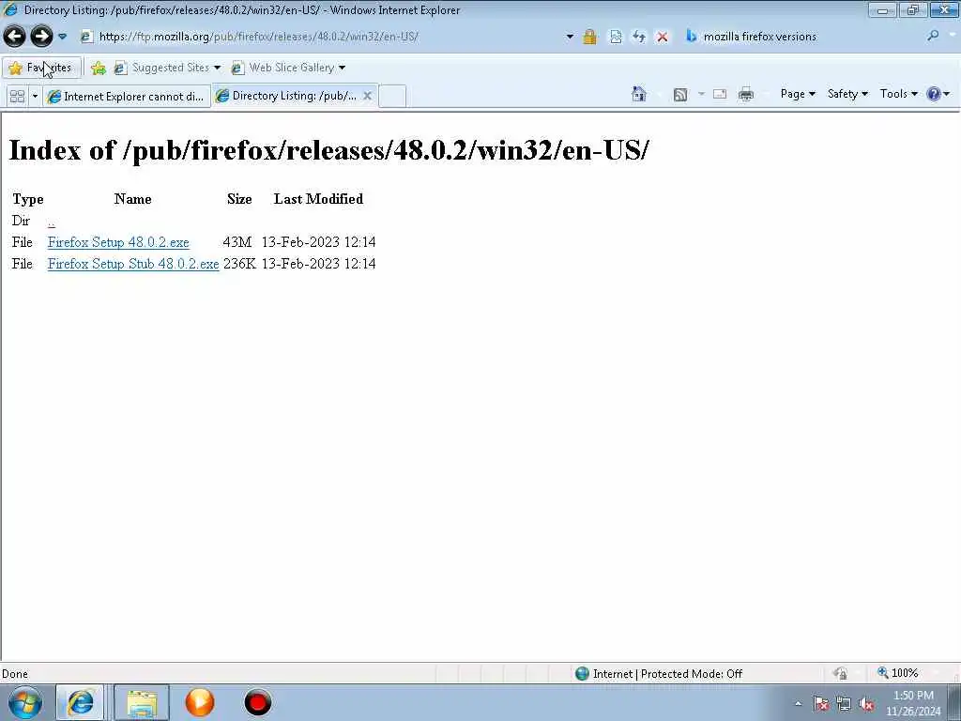Go forward with the Forward arrow button
Image resolution: width=961 pixels, height=721 pixels.
pos(41,37)
